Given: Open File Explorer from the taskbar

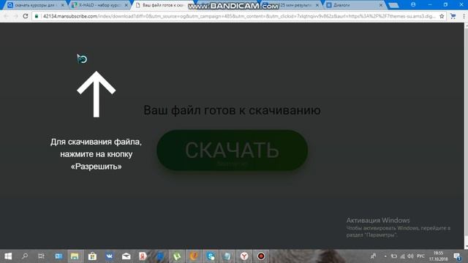Looking at the screenshot, I should (x=75, y=256).
